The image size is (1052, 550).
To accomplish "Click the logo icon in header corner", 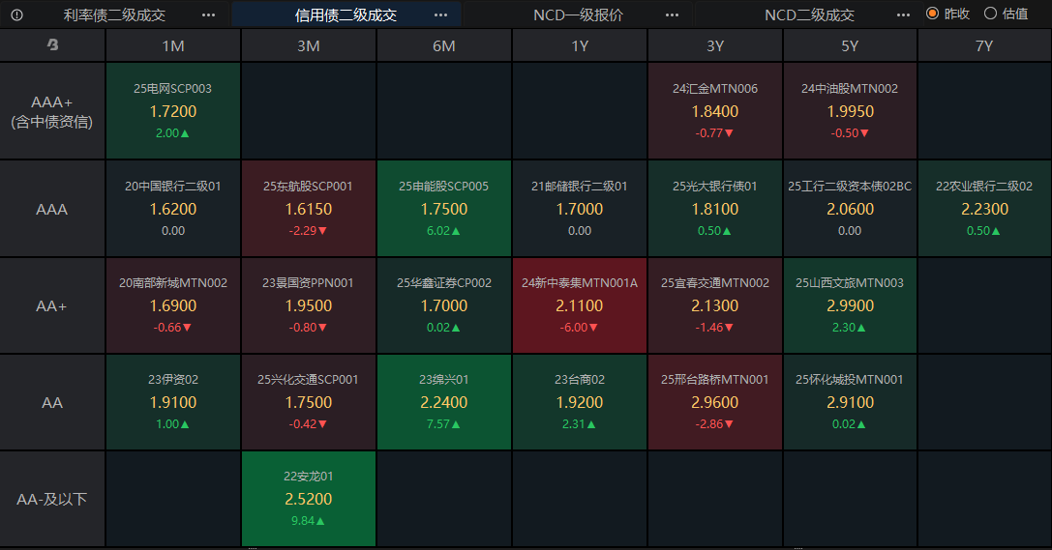I will [52, 44].
